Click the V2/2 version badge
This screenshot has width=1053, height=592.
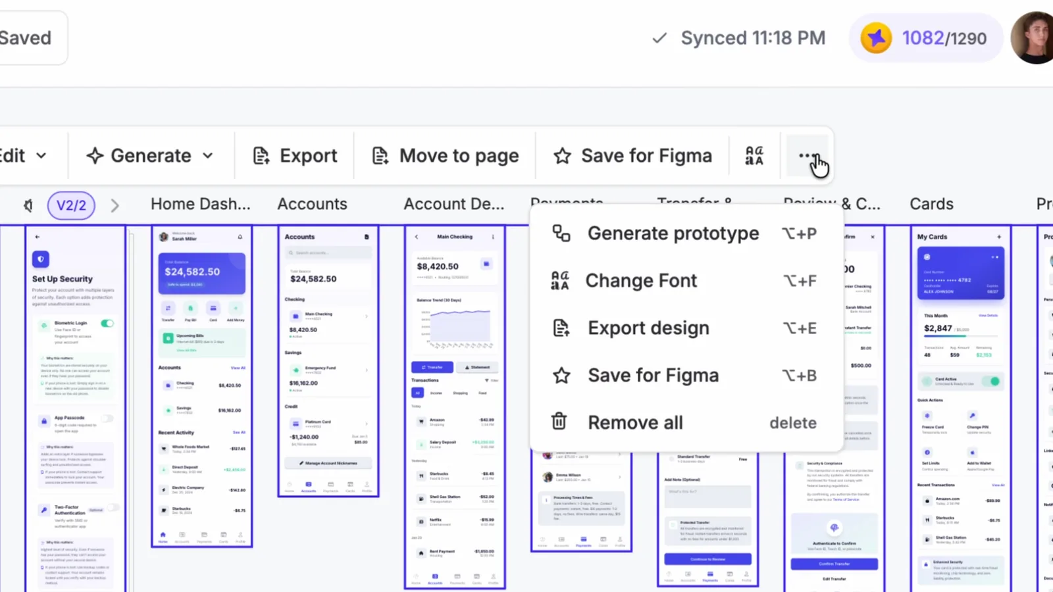71,205
